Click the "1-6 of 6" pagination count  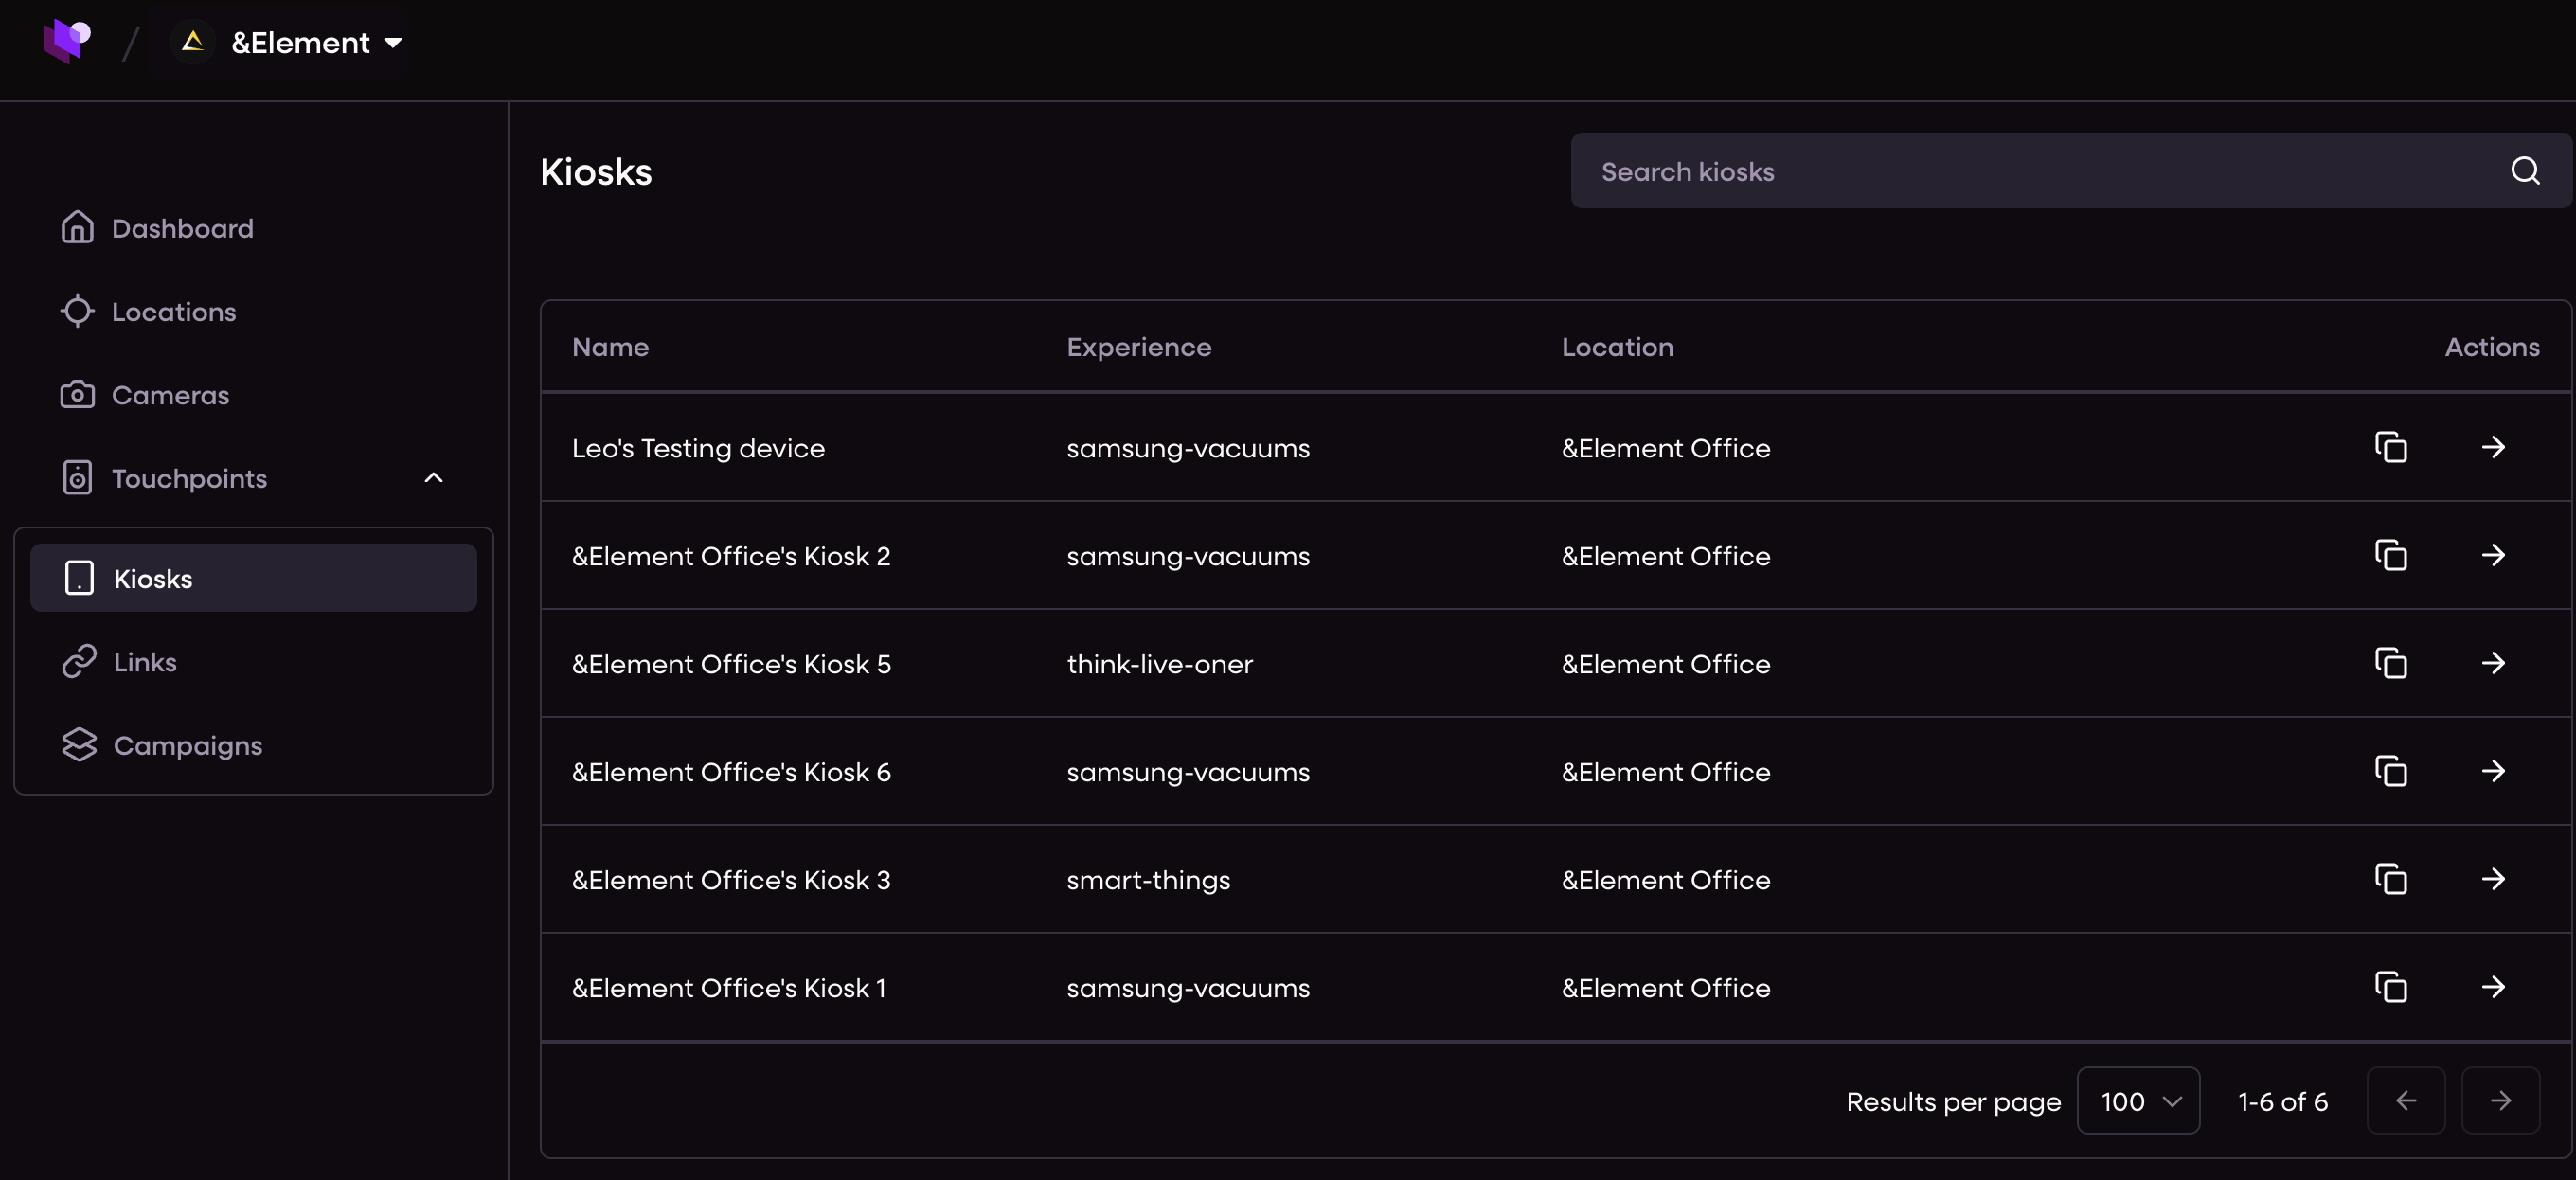tap(2283, 1101)
